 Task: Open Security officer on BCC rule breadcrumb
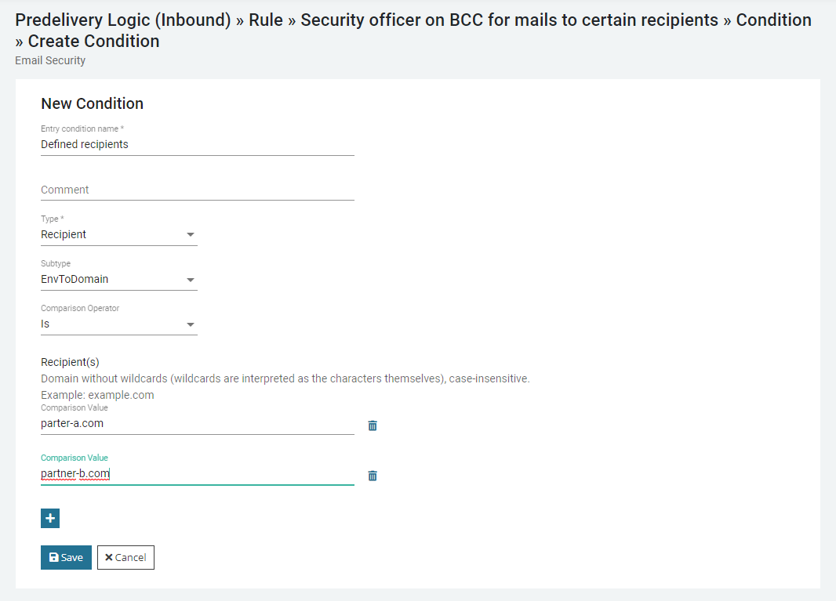[x=509, y=20]
